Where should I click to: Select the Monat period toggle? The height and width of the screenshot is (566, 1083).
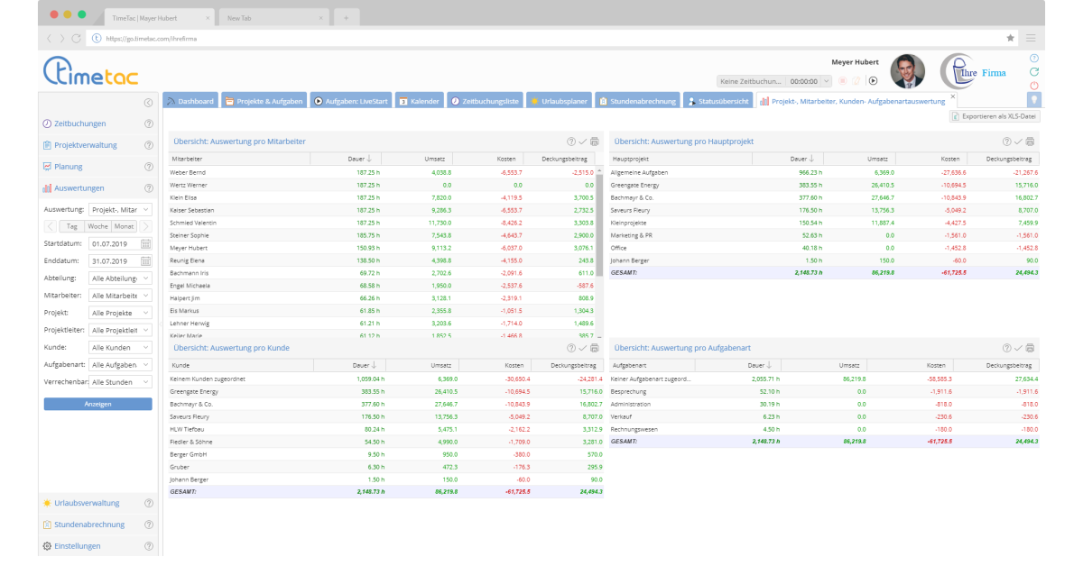124,226
